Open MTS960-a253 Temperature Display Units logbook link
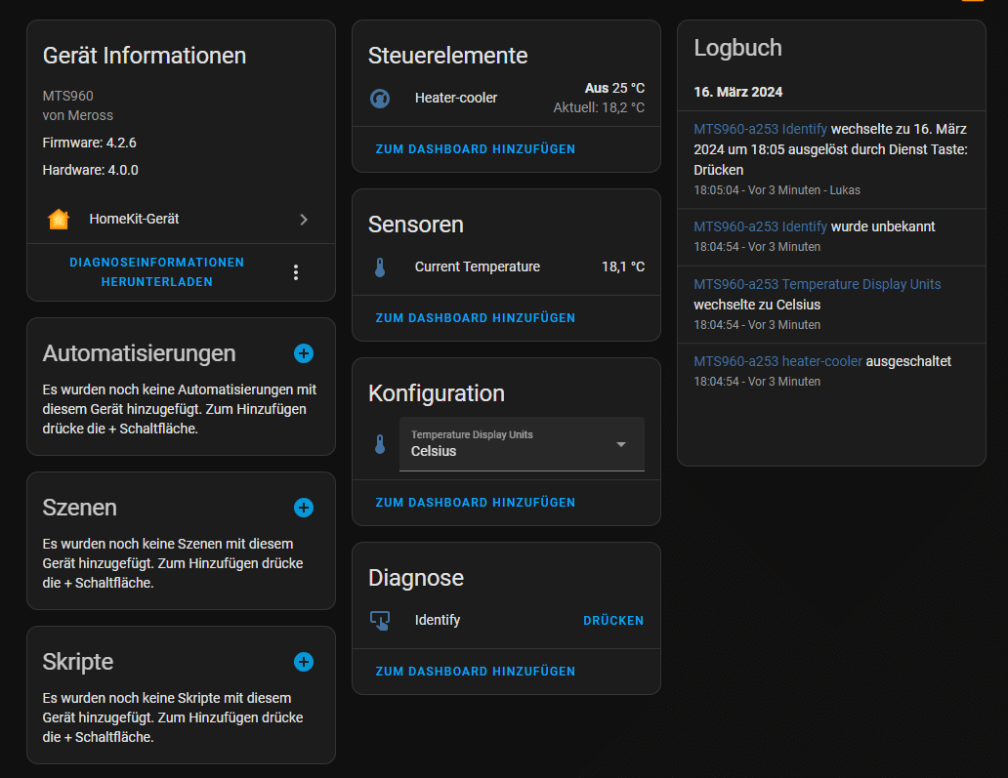Screen dimensions: 1008x778 [817, 284]
